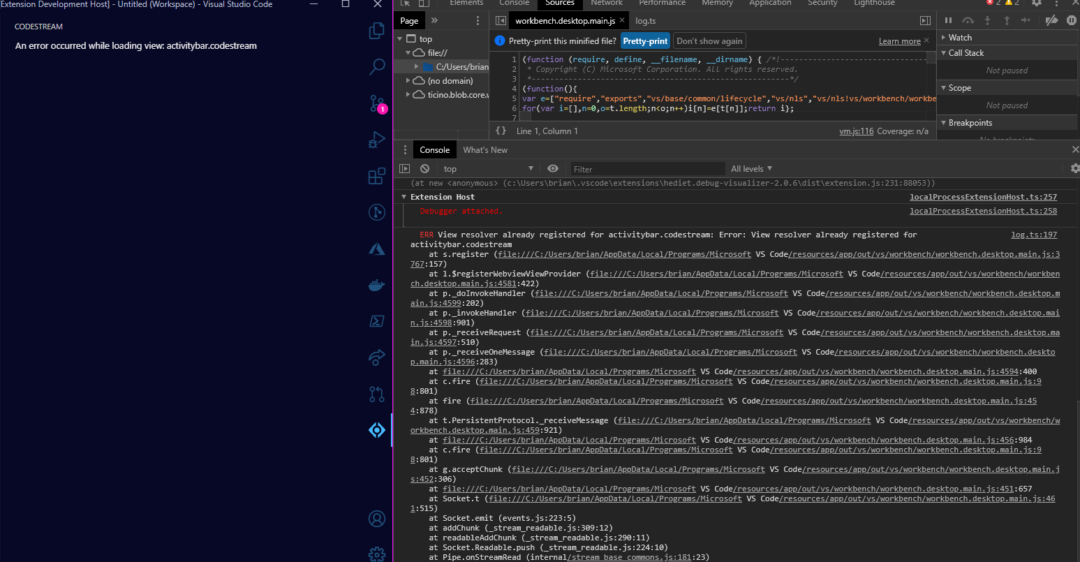Switch to the Network panel in DevTools
The image size is (1080, 562).
point(606,3)
